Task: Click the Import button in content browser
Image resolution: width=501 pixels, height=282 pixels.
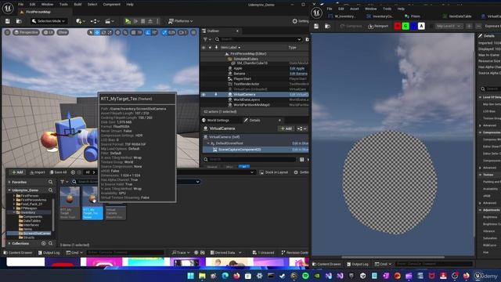Action: coord(38,172)
